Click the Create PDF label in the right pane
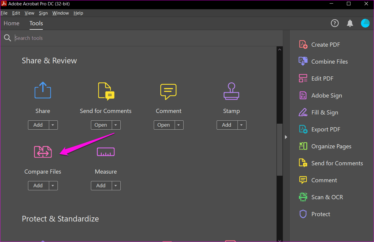This screenshot has height=242, width=374. pyautogui.click(x=326, y=45)
